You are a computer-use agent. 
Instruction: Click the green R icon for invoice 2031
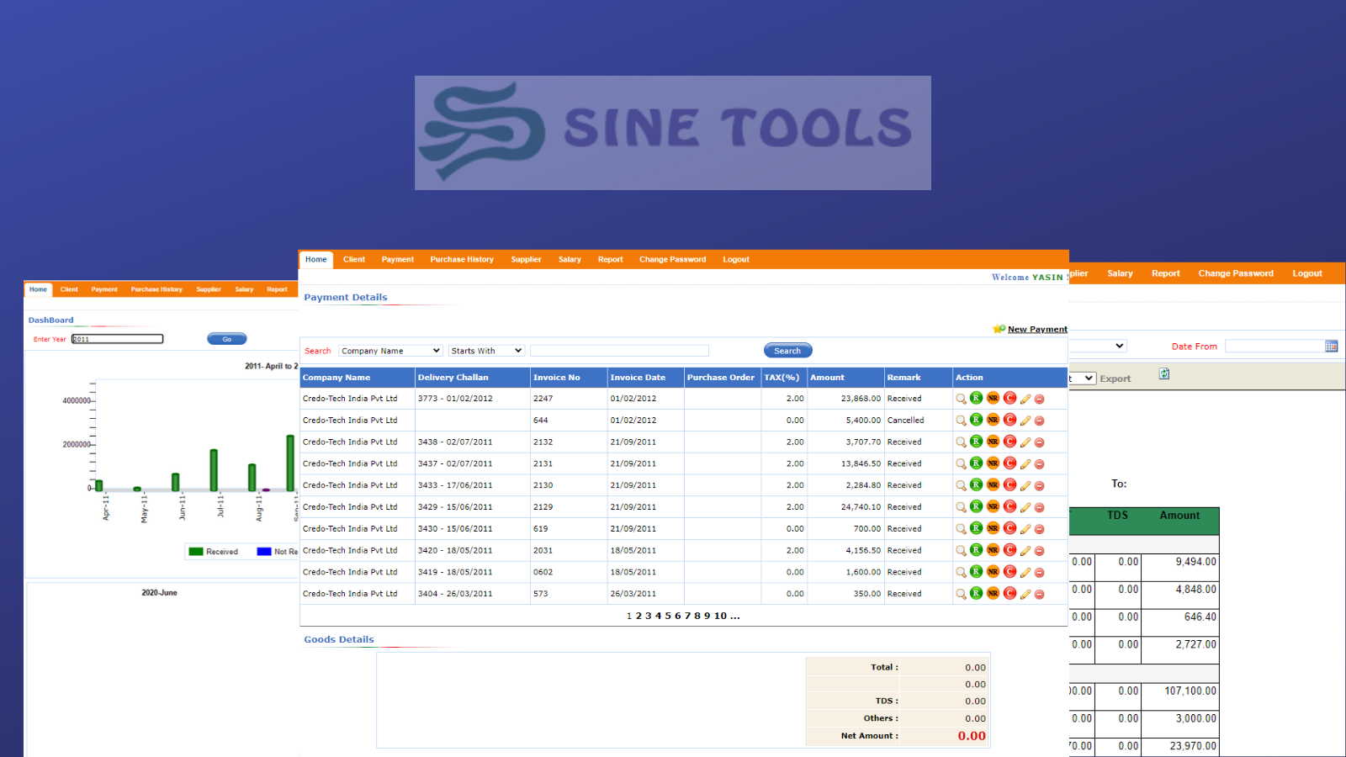[977, 550]
